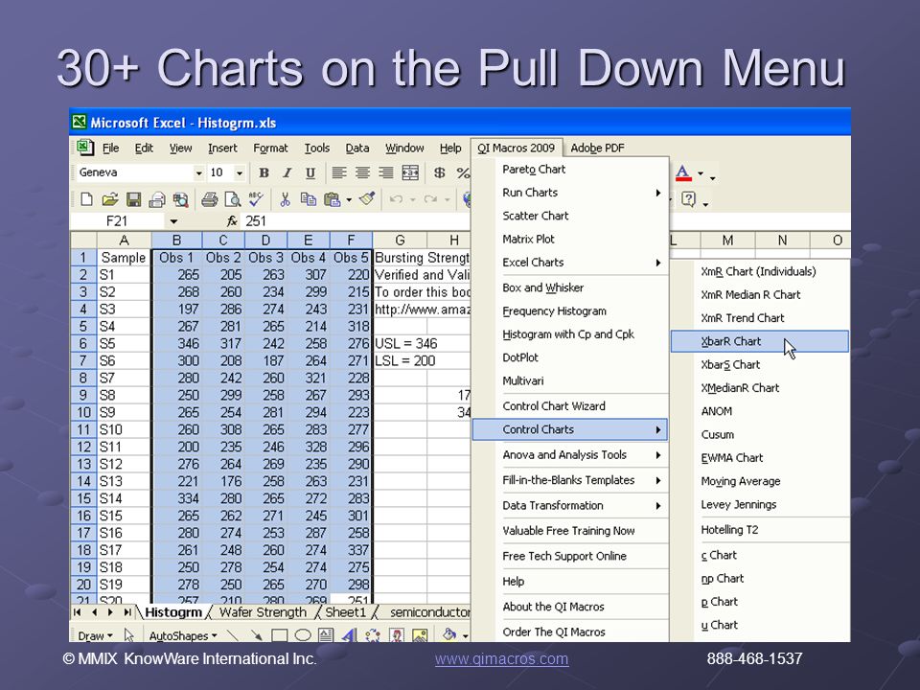Open the font color dropdown arrow

700,173
